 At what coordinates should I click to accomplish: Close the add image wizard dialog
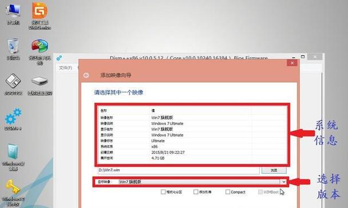pyautogui.click(x=292, y=63)
